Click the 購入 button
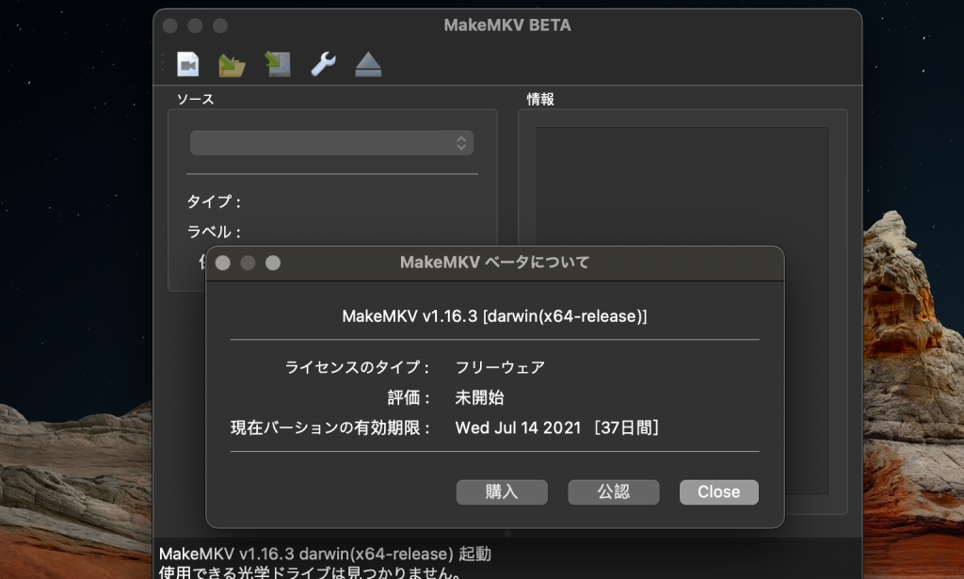Image resolution: width=964 pixels, height=579 pixels. pos(502,492)
